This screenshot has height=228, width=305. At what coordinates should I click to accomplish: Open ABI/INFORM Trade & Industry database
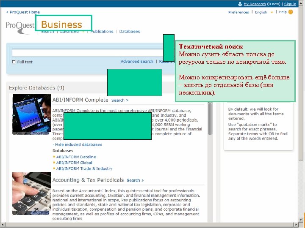click(x=84, y=168)
